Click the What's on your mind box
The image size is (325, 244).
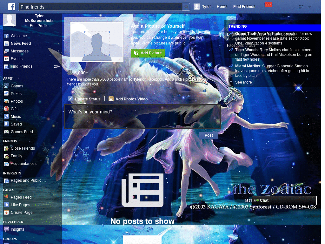click(143, 117)
